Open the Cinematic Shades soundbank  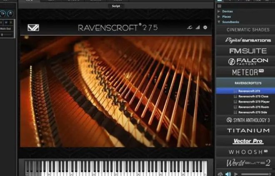(245, 30)
